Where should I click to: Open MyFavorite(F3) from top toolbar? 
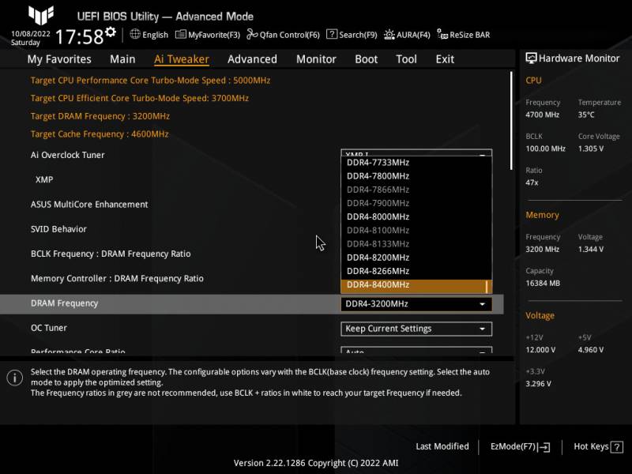coord(208,35)
